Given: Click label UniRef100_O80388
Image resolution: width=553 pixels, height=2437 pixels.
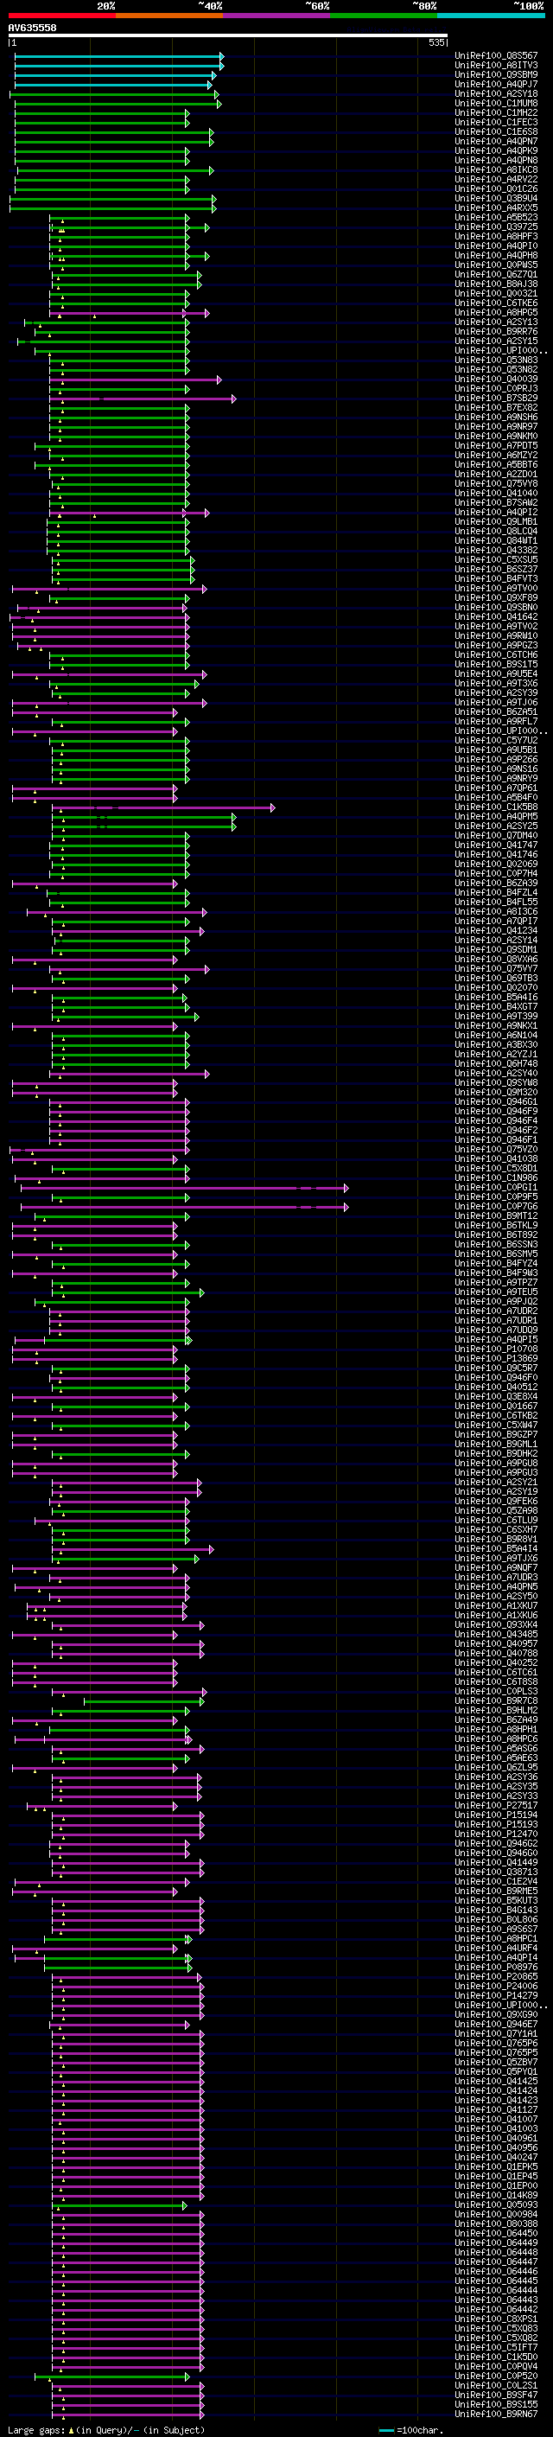Looking at the screenshot, I should [496, 2224].
